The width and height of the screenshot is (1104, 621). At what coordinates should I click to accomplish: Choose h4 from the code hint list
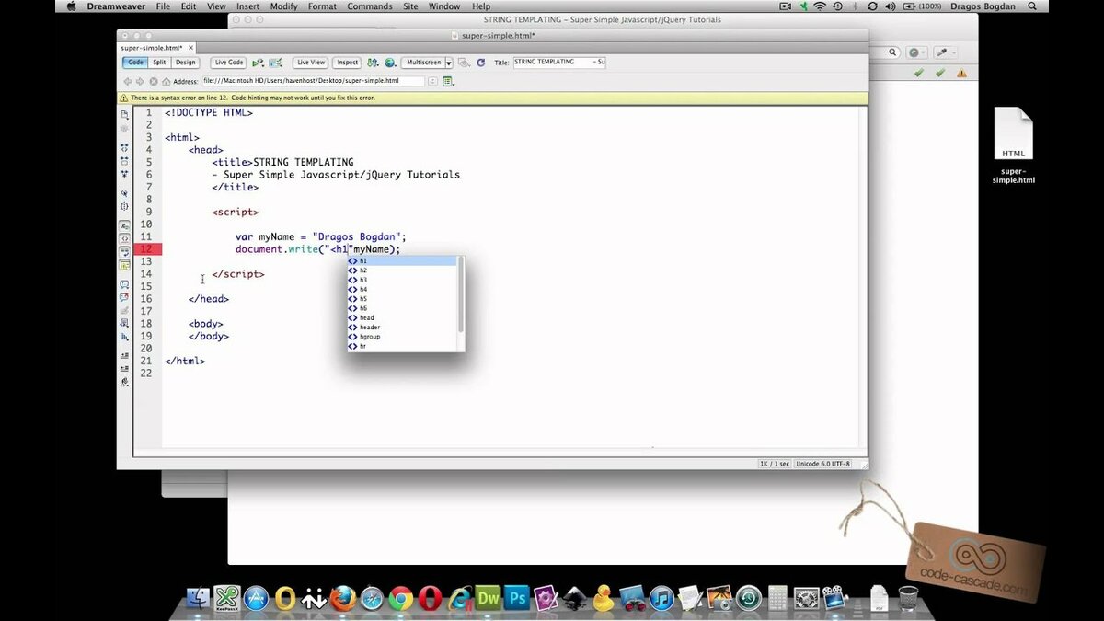tap(401, 289)
